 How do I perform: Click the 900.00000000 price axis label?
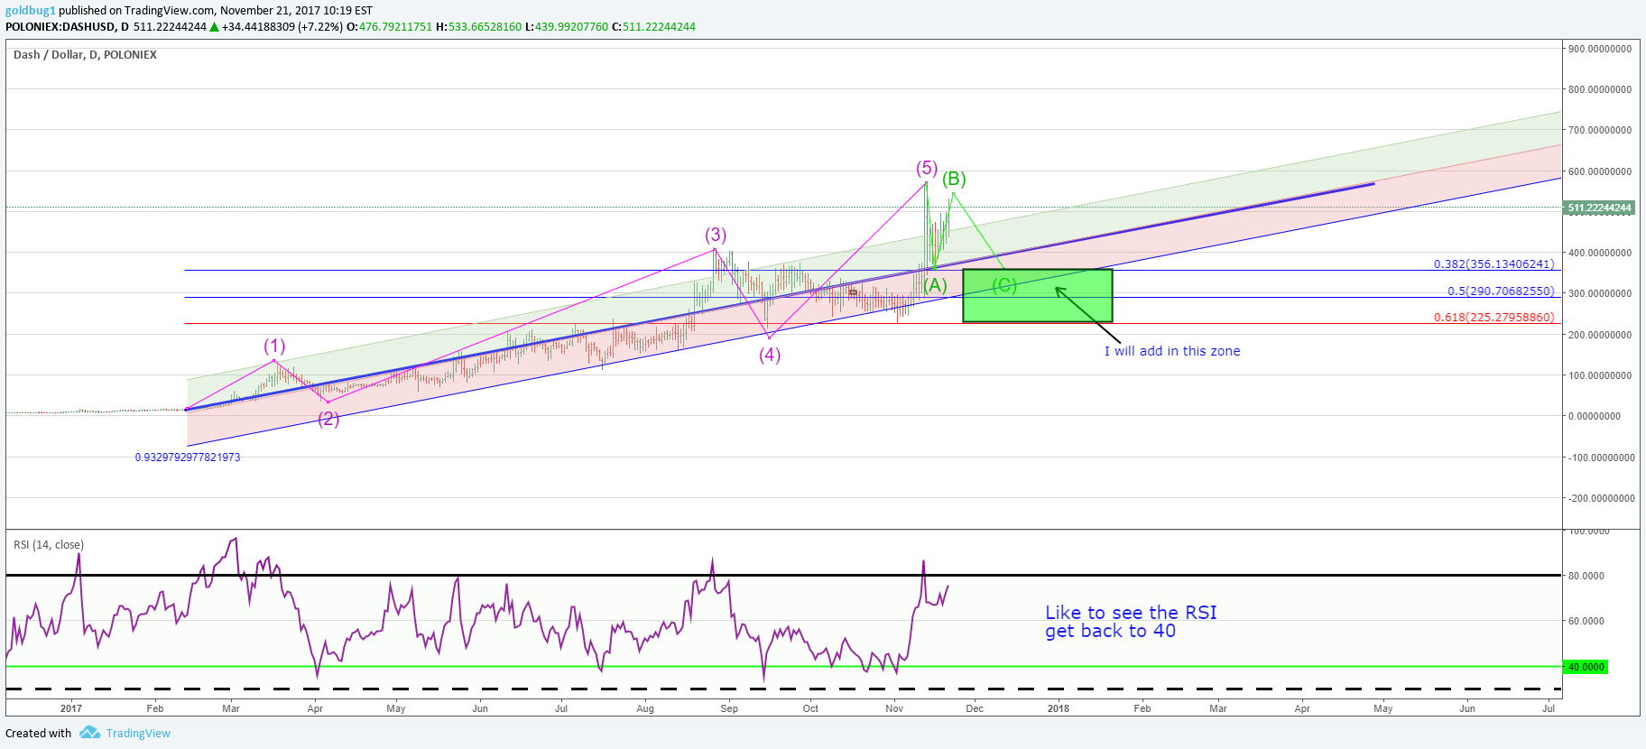tap(1600, 49)
